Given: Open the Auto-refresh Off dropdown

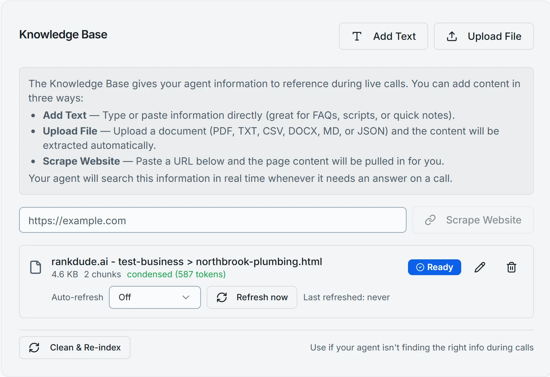Looking at the screenshot, I should [x=155, y=297].
